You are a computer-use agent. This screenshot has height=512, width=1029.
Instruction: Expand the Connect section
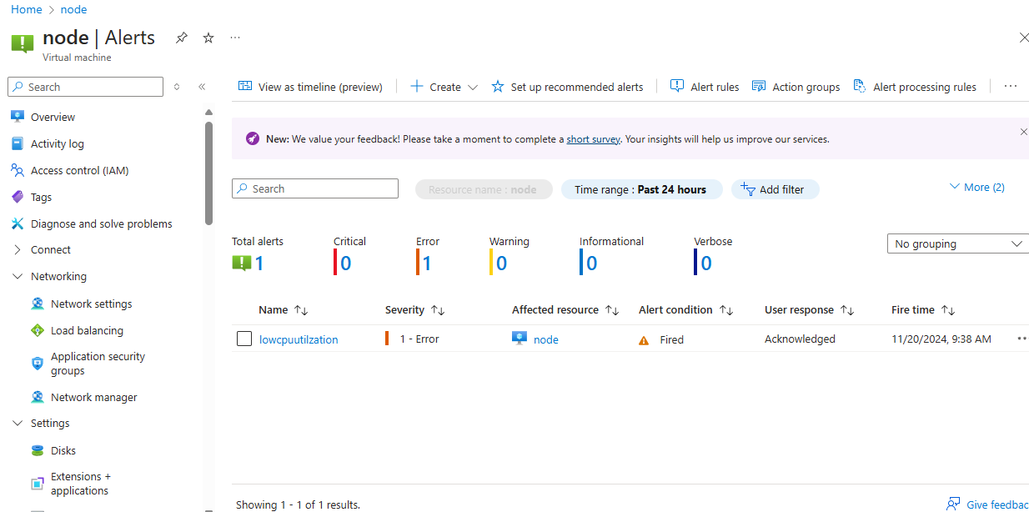point(18,249)
